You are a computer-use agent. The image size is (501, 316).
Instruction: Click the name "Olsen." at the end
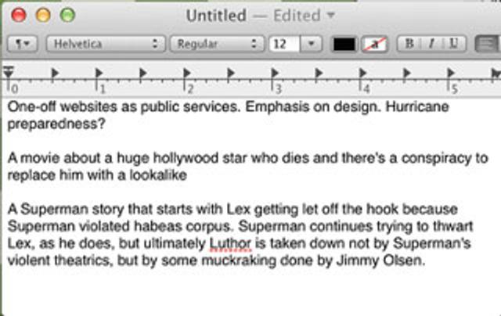tap(404, 260)
